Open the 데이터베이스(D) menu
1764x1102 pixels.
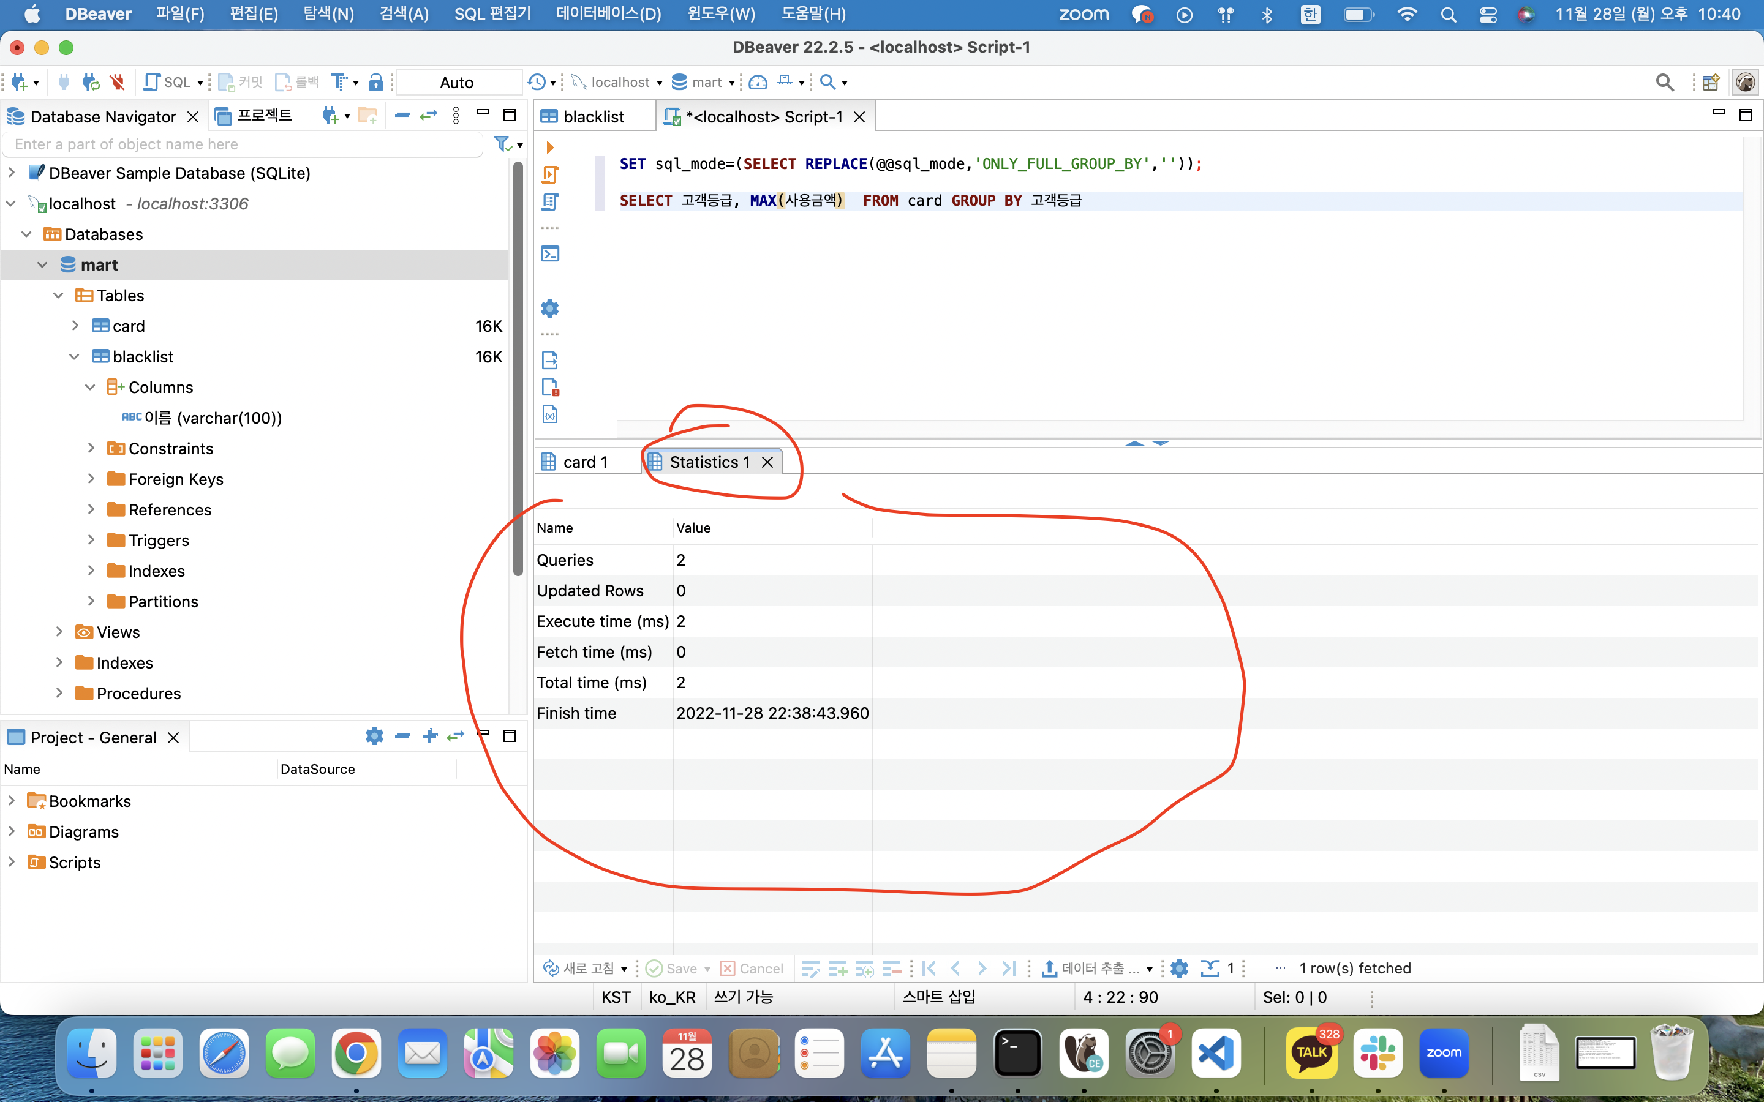tap(609, 14)
